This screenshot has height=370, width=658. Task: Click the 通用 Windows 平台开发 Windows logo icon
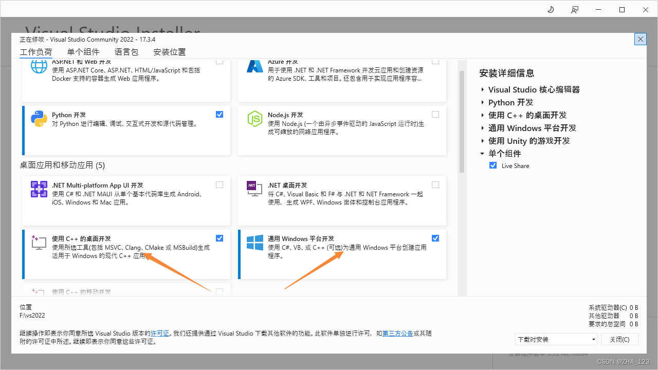point(255,243)
